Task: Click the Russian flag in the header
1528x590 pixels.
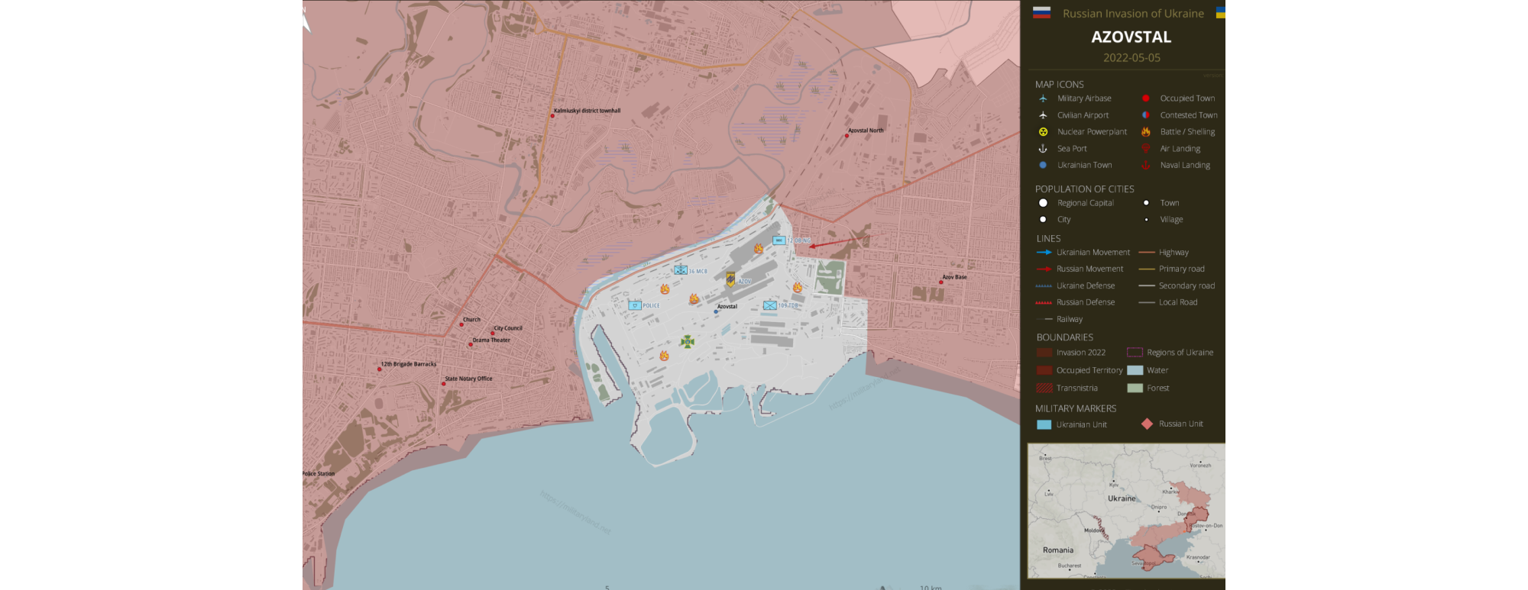Action: (1041, 12)
